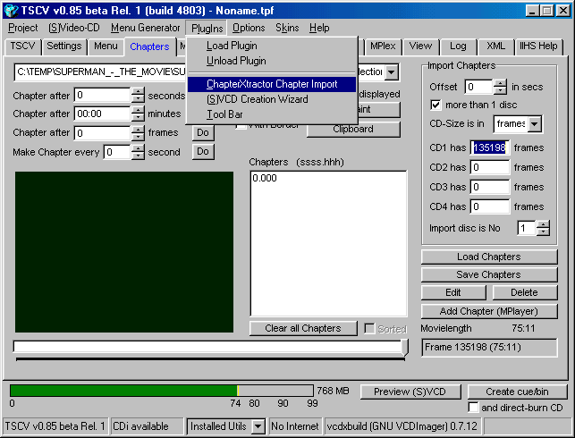The height and width of the screenshot is (438, 575).
Task: Click the green disc capacity bar
Action: 123,391
